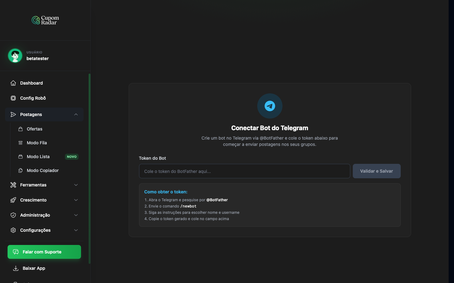
Task: Click the Token do Bot label
Action: 153,158
